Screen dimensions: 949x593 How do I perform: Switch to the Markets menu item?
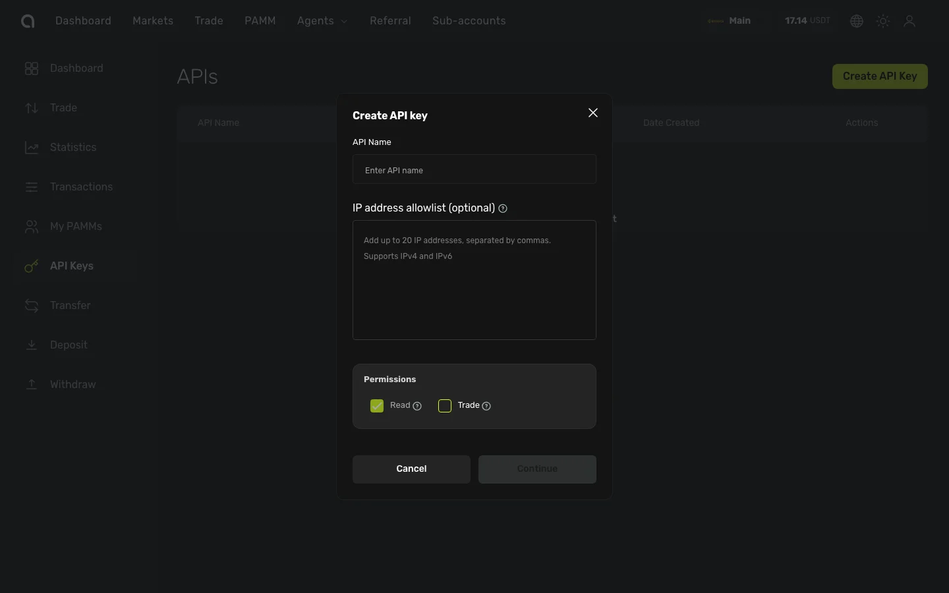(x=153, y=20)
